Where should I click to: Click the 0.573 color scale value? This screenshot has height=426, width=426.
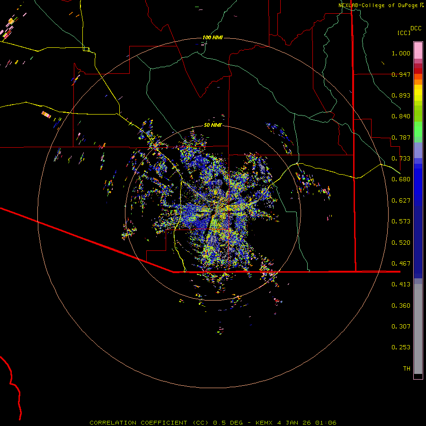click(401, 222)
